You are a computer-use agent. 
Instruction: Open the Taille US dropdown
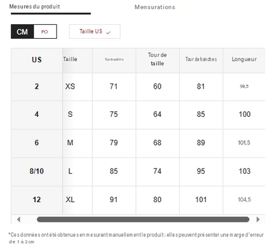tap(94, 31)
